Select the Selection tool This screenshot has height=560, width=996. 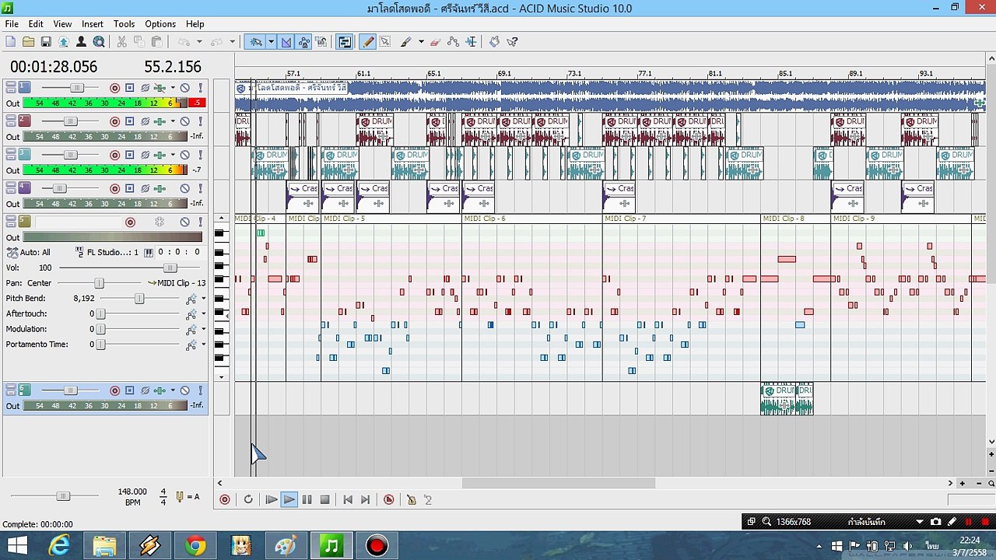(x=385, y=42)
